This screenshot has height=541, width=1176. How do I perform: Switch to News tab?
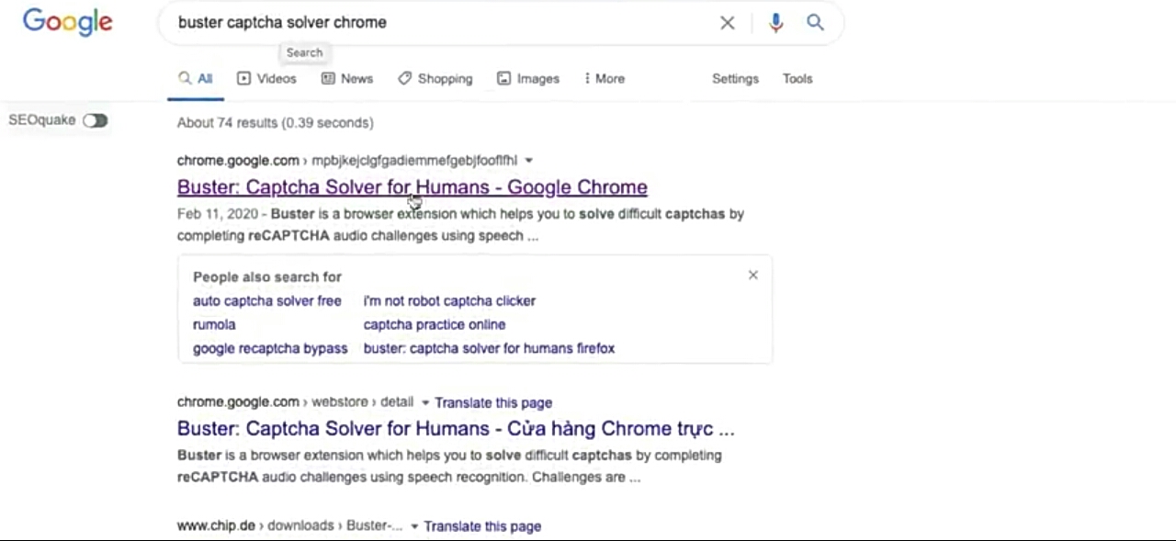347,79
